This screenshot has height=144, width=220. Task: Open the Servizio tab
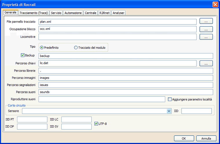pyautogui.click(x=56, y=13)
